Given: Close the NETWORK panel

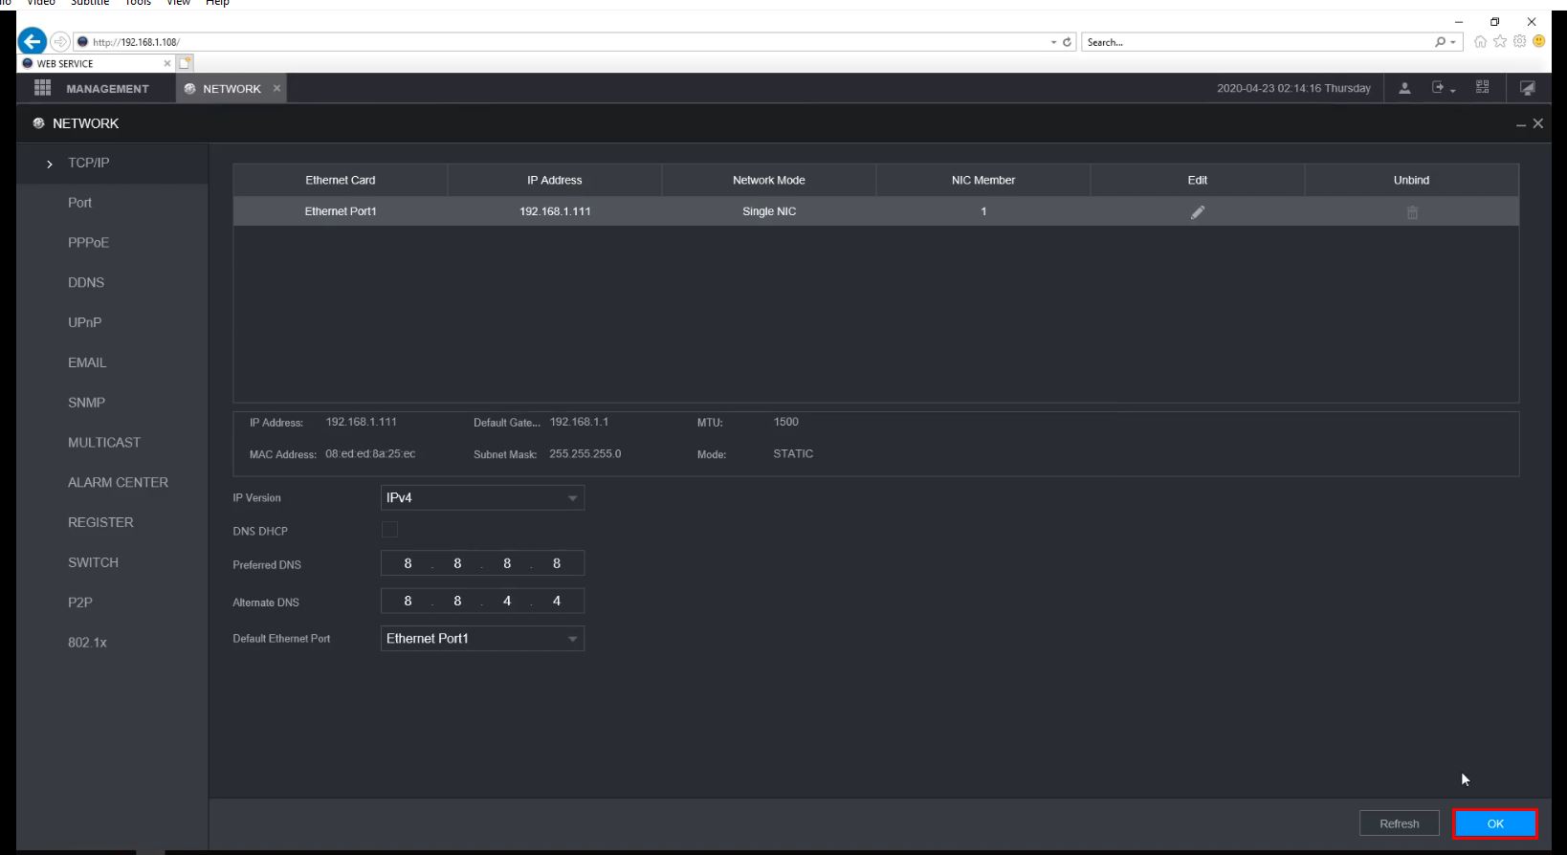Looking at the screenshot, I should tap(1538, 123).
